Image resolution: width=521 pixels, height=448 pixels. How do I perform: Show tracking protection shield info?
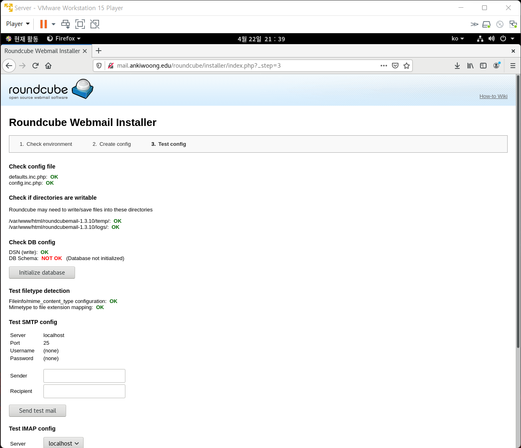[99, 66]
